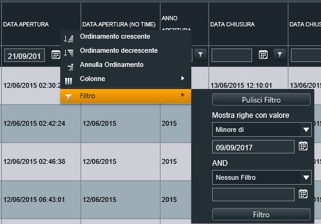The width and height of the screenshot is (321, 224).
Task: Click the descending sort icon
Action: 68,53
